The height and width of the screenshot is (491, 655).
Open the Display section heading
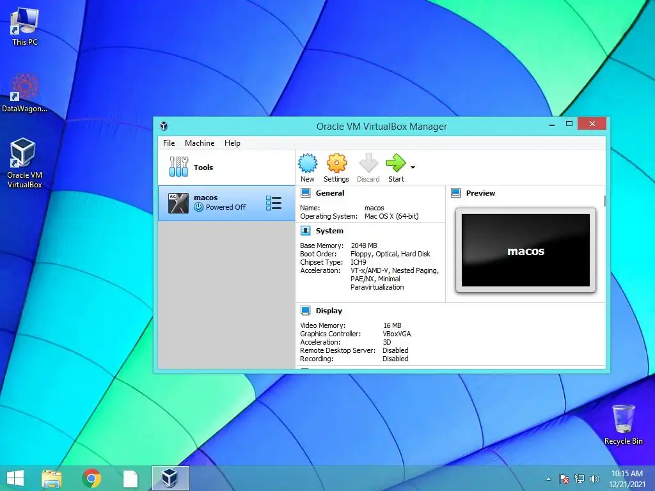coord(329,311)
